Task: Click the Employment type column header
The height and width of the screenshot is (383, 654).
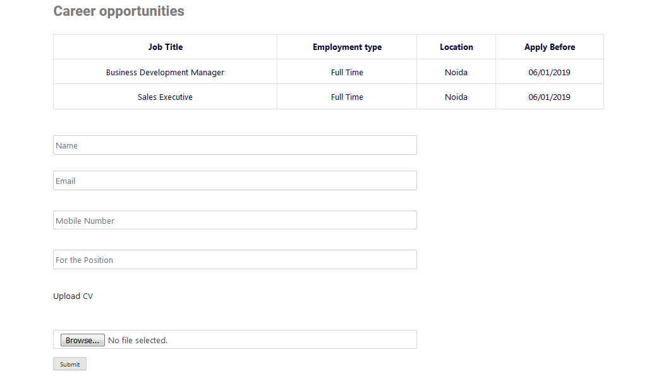Action: coord(347,47)
